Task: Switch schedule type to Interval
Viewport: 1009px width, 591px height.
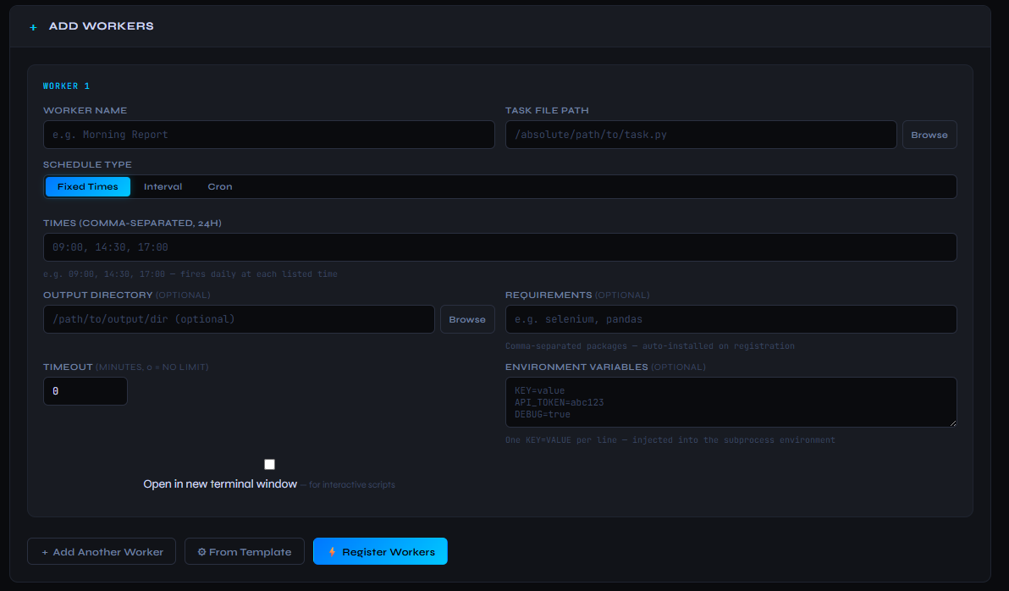Action: click(163, 187)
